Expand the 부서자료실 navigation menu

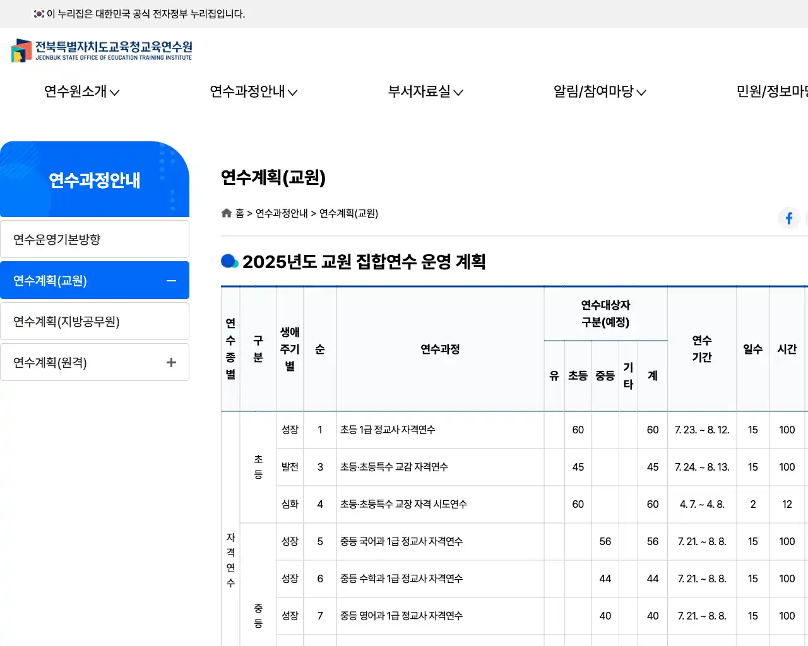click(425, 92)
